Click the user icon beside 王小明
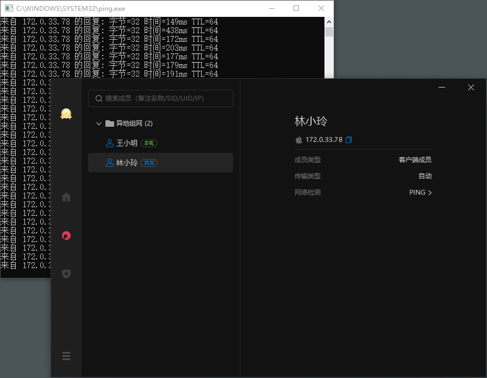Image resolution: width=487 pixels, height=378 pixels. [x=110, y=143]
